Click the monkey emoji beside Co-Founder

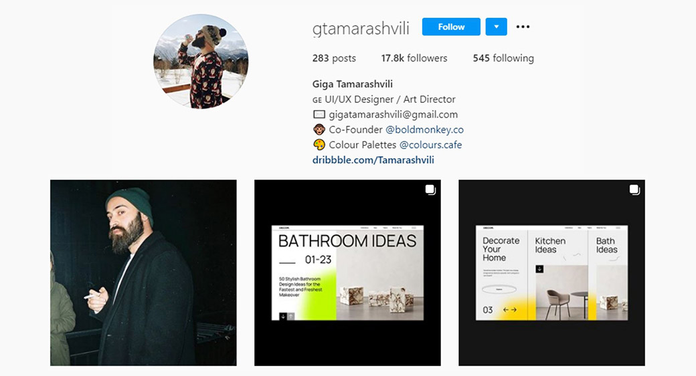(x=319, y=130)
